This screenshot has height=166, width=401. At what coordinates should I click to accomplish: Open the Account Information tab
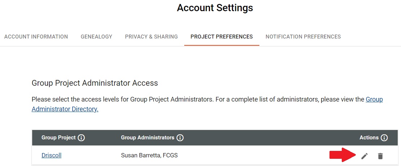[36, 37]
